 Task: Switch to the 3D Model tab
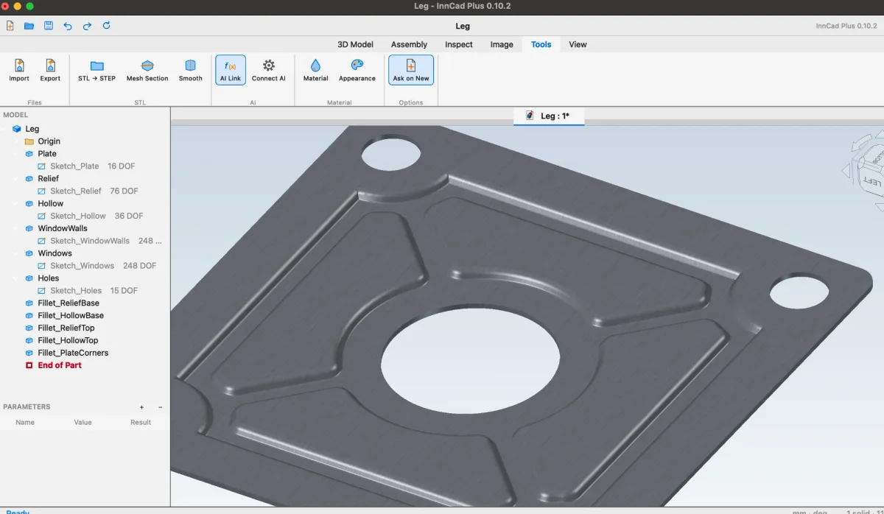coord(356,44)
